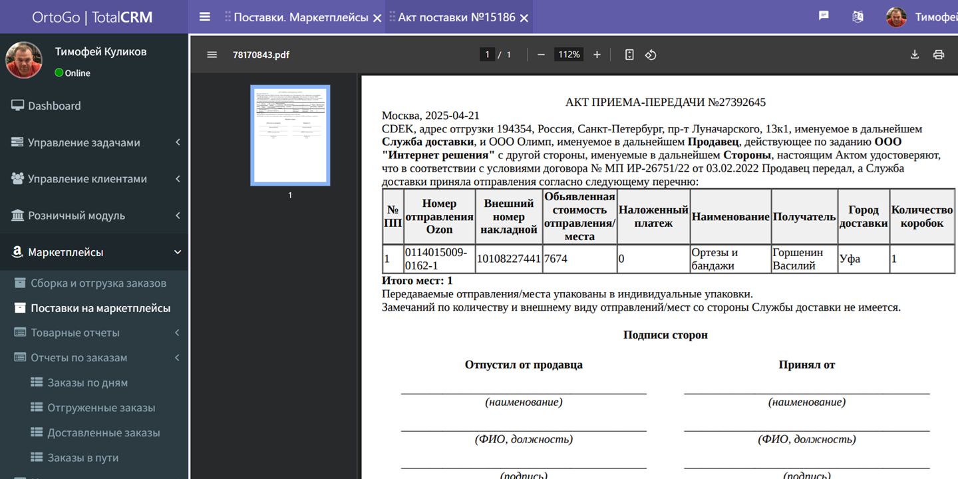Click the sidebar profile photo
The height and width of the screenshot is (479, 958).
click(x=24, y=60)
